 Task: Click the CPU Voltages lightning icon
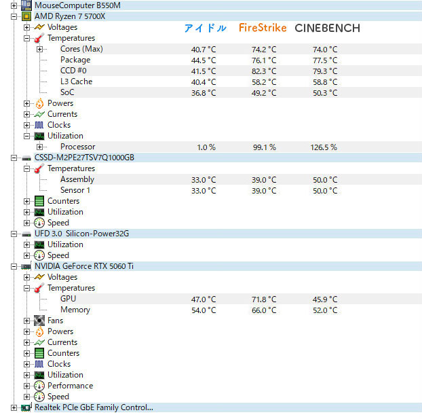click(39, 27)
